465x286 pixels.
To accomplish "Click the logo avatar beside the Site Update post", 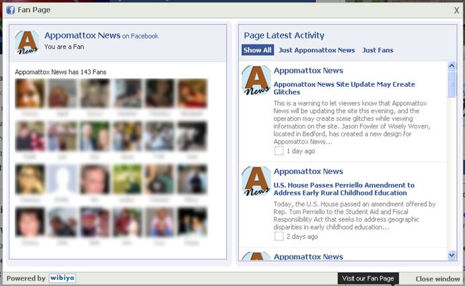I will [x=256, y=80].
